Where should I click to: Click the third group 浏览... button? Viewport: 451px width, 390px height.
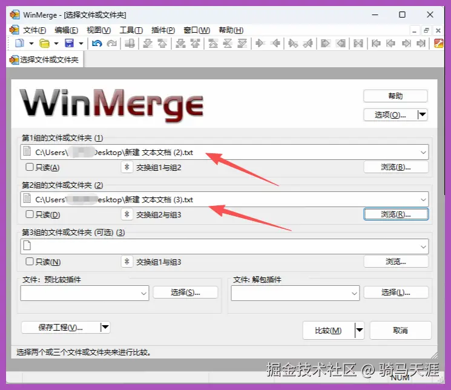396,262
